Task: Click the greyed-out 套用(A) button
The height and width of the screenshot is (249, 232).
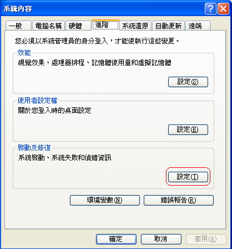Action: tap(206, 239)
